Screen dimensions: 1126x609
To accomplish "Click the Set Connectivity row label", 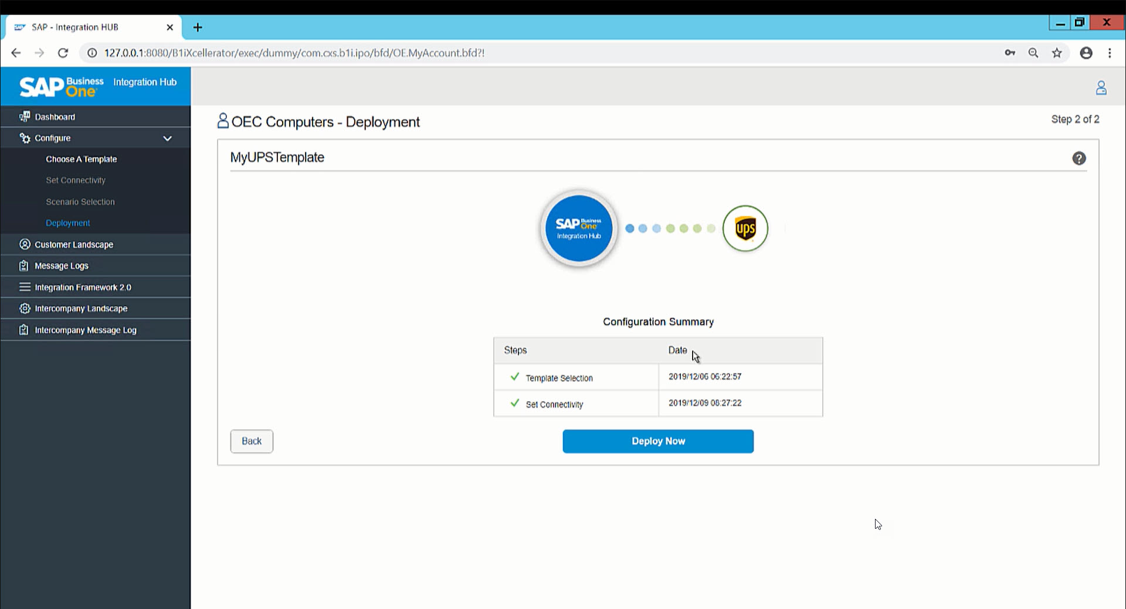I will click(x=554, y=405).
